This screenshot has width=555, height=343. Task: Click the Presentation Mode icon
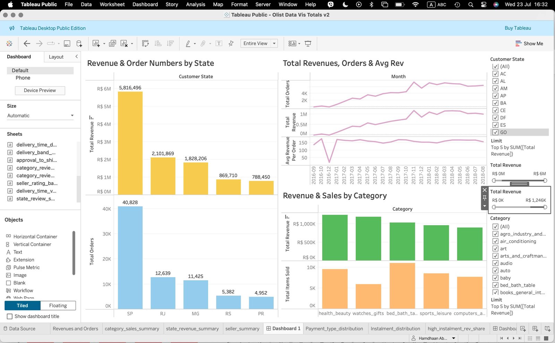point(308,44)
